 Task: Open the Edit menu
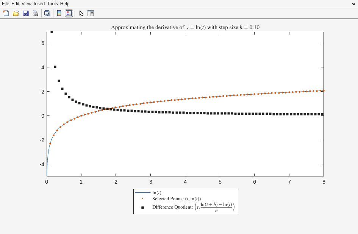click(x=15, y=4)
